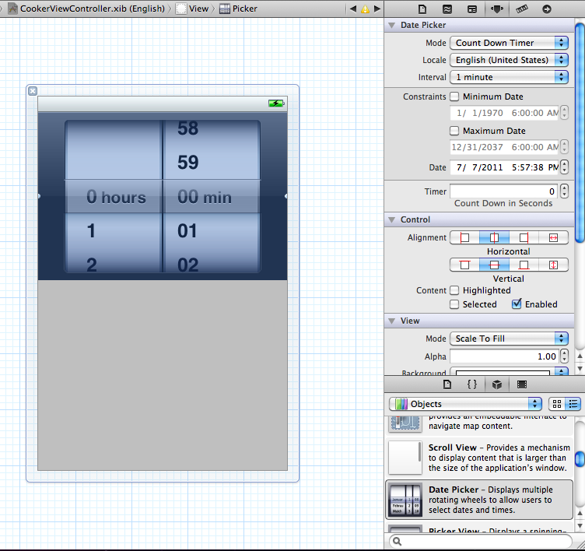The height and width of the screenshot is (551, 585).
Task: Click the Background color well
Action: pyautogui.click(x=503, y=372)
